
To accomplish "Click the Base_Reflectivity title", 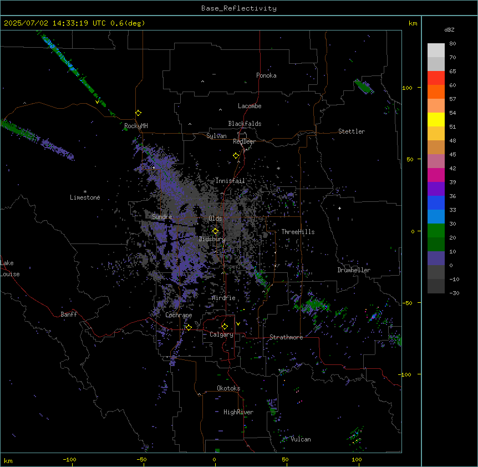I will (x=239, y=8).
